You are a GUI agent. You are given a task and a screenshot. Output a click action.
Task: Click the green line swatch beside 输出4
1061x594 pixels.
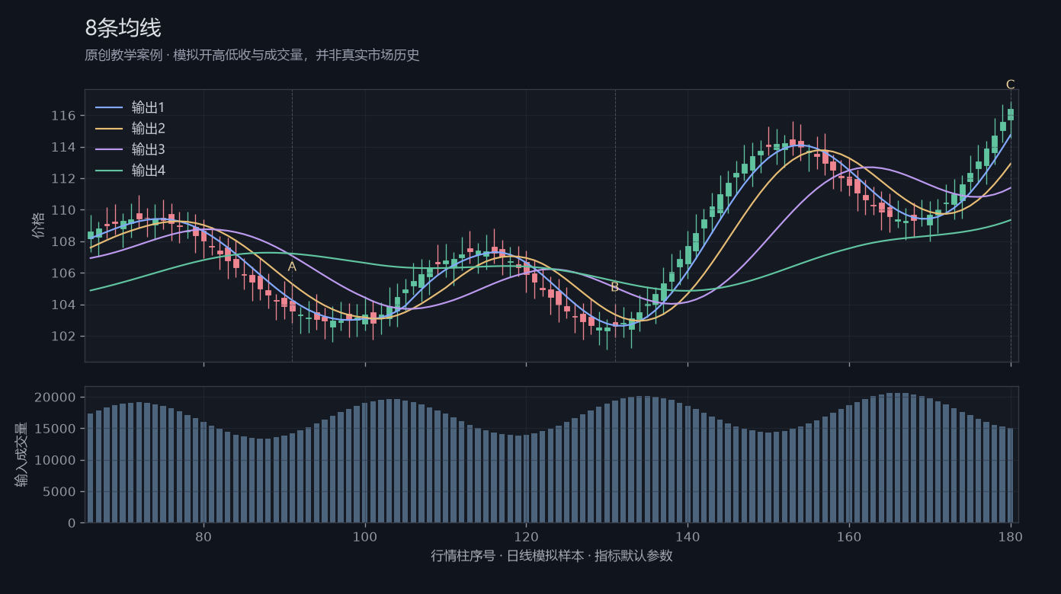(x=108, y=171)
